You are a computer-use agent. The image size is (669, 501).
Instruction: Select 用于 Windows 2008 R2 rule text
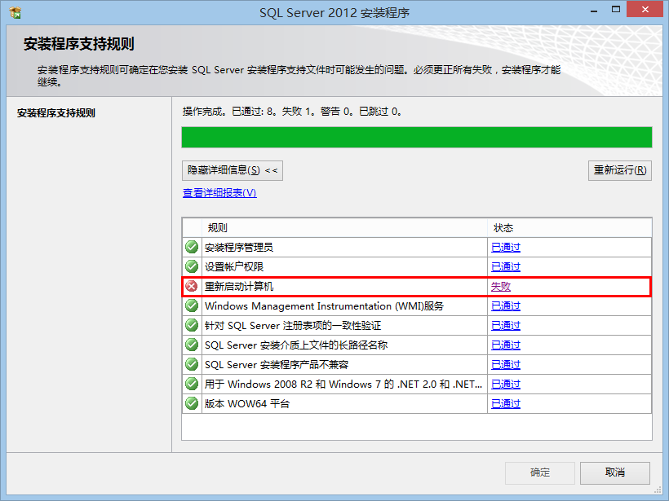pos(343,385)
